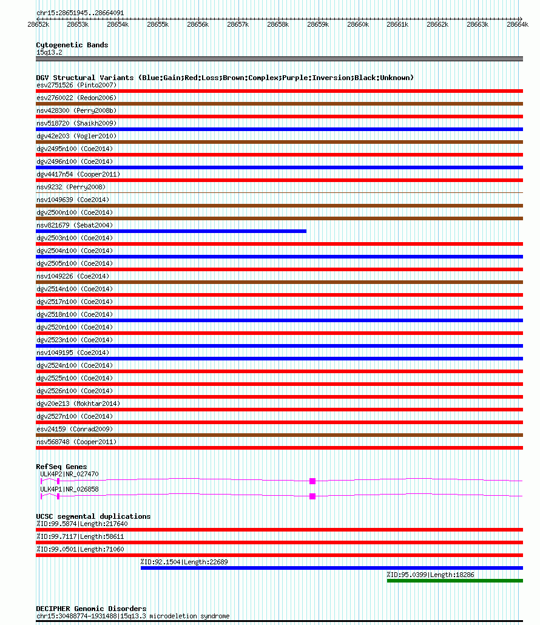Select the dgv42e203 (Vogler2010) variant
The height and width of the screenshot is (625, 540).
click(76, 137)
